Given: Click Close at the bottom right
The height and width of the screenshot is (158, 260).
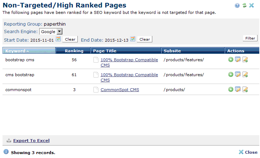Looking at the screenshot, I should tap(248, 152).
